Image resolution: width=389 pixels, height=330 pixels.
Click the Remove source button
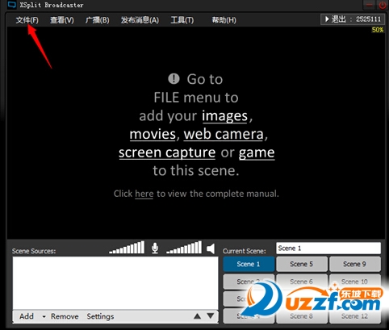tap(65, 316)
